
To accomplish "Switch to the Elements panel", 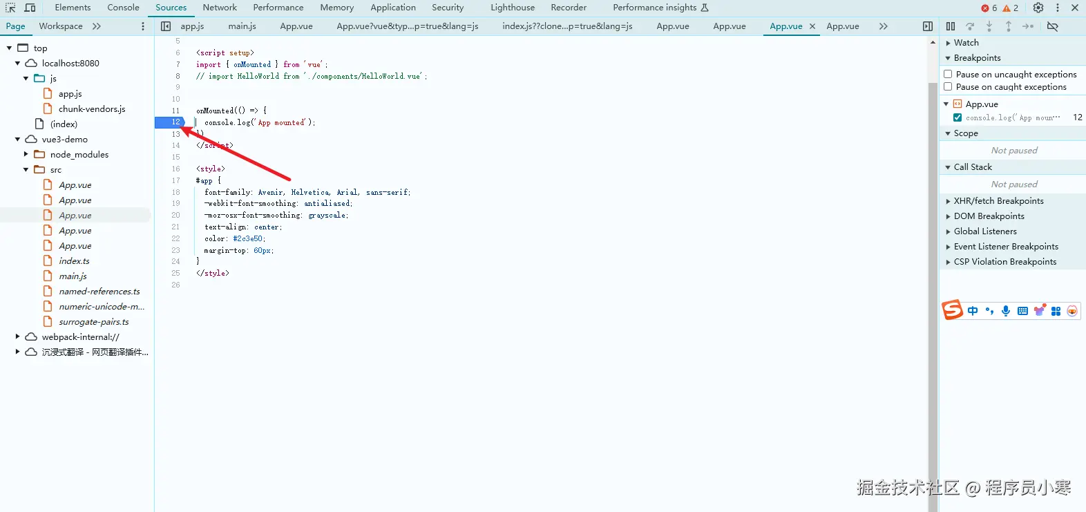I will (x=73, y=8).
